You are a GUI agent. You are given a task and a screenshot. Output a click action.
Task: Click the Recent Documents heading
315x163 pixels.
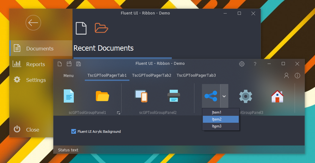click(x=103, y=48)
